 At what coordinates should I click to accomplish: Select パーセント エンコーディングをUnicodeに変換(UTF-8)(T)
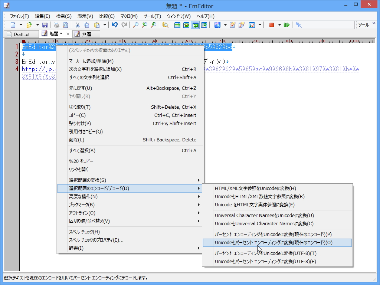pyautogui.click(x=277, y=253)
